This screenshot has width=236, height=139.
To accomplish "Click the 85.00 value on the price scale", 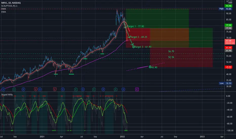I will click(228, 19).
